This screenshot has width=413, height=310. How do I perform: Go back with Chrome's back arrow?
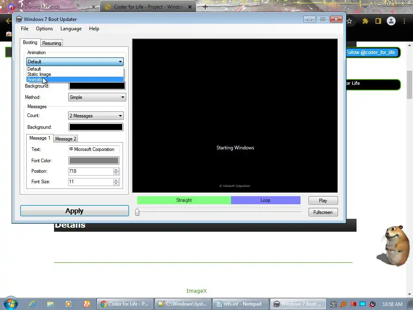point(8,21)
